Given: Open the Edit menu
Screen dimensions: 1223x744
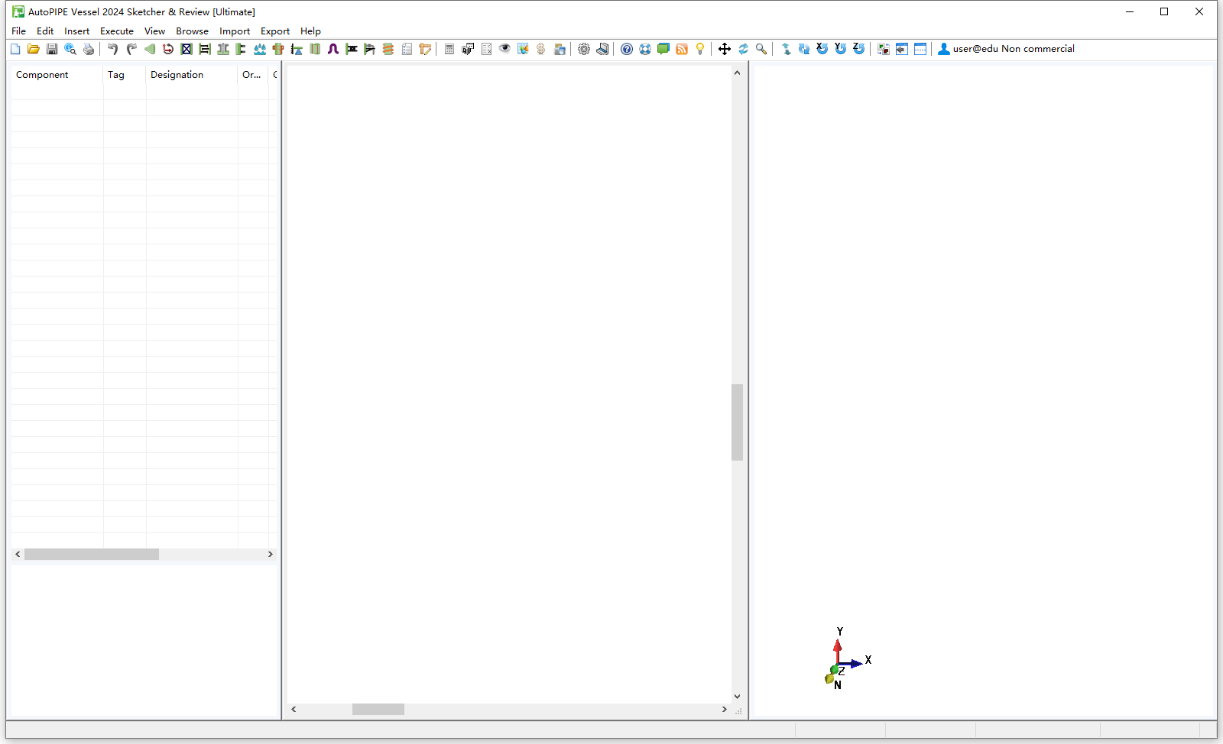Looking at the screenshot, I should (45, 31).
